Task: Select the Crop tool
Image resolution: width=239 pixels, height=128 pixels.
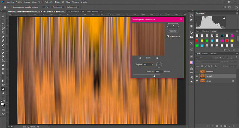Action: tap(3, 32)
